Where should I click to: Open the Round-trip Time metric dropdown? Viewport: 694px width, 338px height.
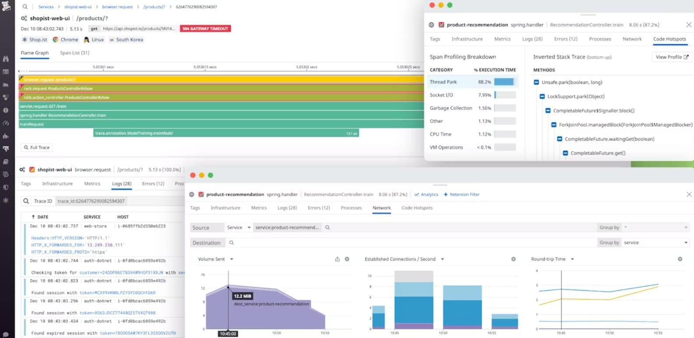[552, 259]
